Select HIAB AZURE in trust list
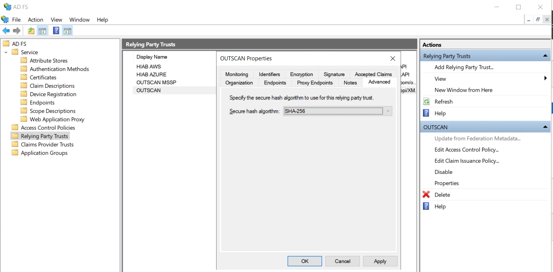The image size is (553, 272). [x=151, y=75]
